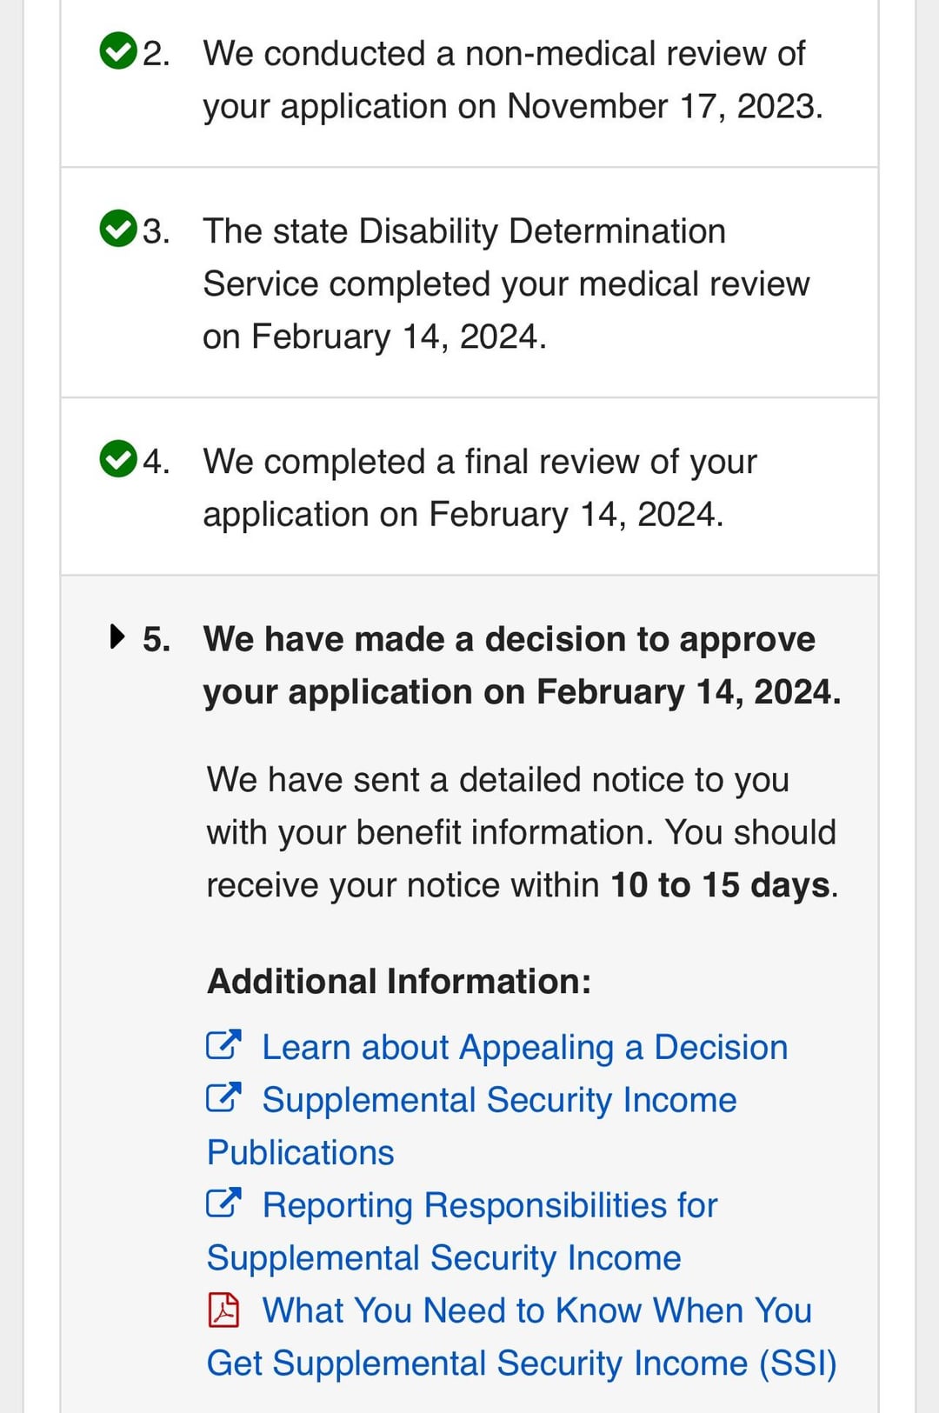
Task: Click the green checkmark beside step 2
Action: coord(118,50)
